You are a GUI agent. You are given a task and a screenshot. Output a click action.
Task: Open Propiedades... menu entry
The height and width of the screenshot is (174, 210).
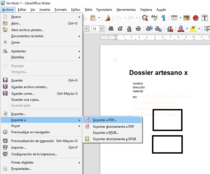click(42, 169)
